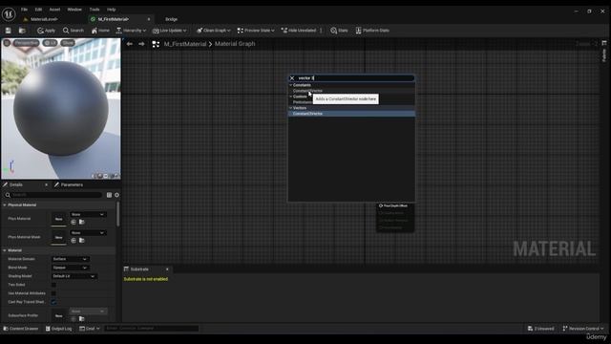Open the File menu
The height and width of the screenshot is (344, 611).
pyautogui.click(x=24, y=10)
